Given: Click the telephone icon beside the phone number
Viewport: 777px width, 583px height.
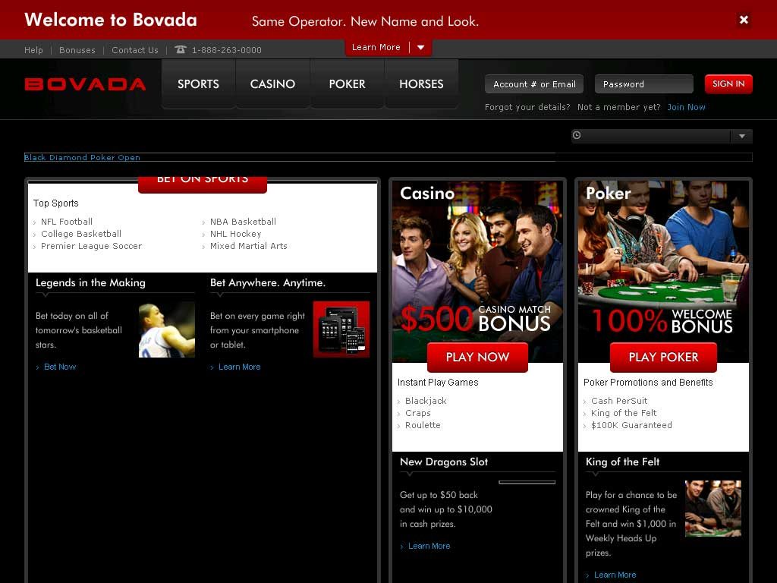Looking at the screenshot, I should [181, 49].
